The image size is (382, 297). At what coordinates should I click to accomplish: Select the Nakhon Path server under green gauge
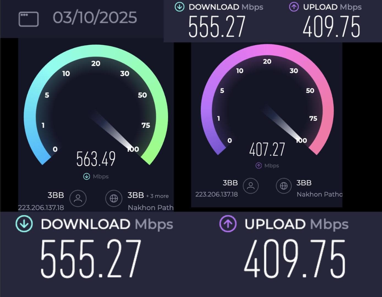pyautogui.click(x=151, y=207)
